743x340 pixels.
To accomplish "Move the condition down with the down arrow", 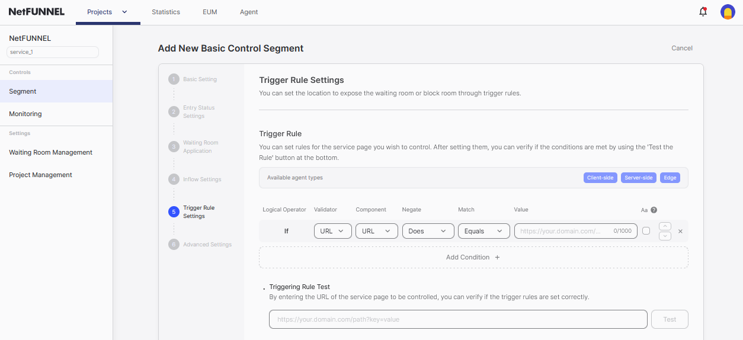I will click(x=665, y=236).
